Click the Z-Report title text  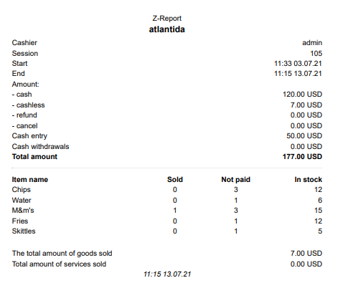(x=167, y=19)
